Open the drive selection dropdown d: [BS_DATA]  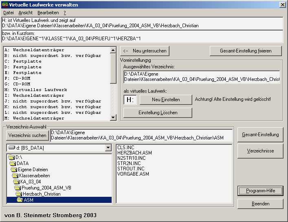[x=108, y=148]
